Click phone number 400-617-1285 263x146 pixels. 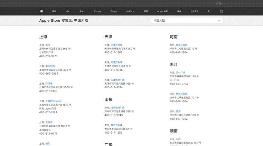(x=113, y=133)
